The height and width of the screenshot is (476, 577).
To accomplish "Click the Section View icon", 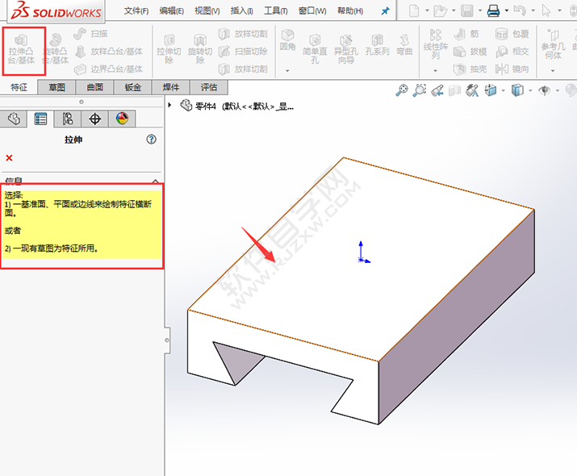I will pos(455,90).
